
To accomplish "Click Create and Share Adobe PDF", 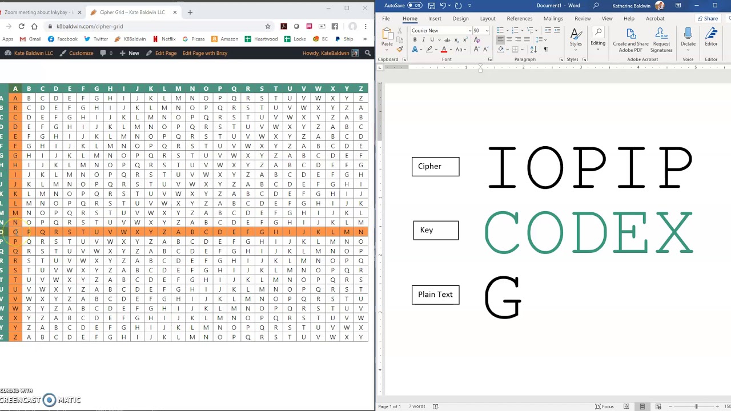I will [x=630, y=40].
